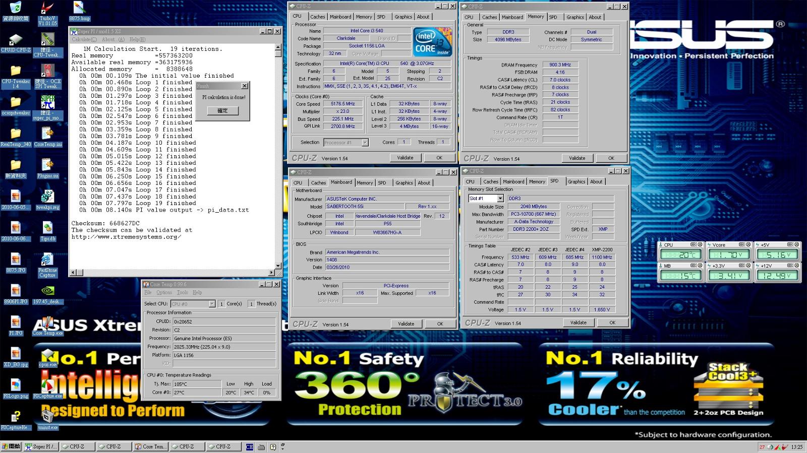
Task: Open the Tools menu in Core Temp
Action: (182, 292)
